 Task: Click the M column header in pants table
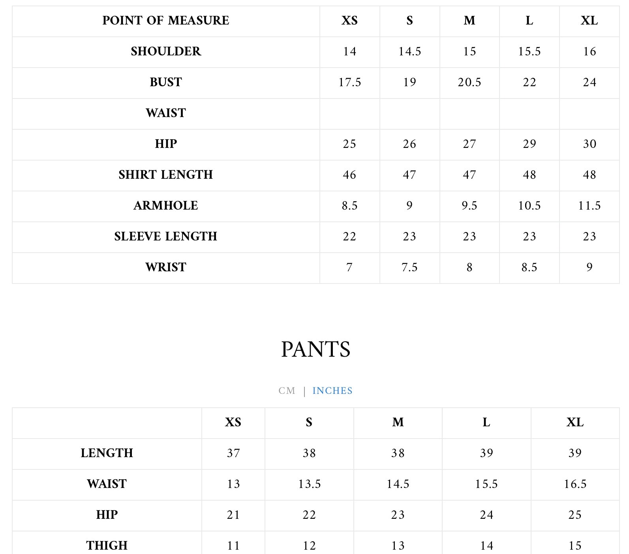[x=398, y=422]
